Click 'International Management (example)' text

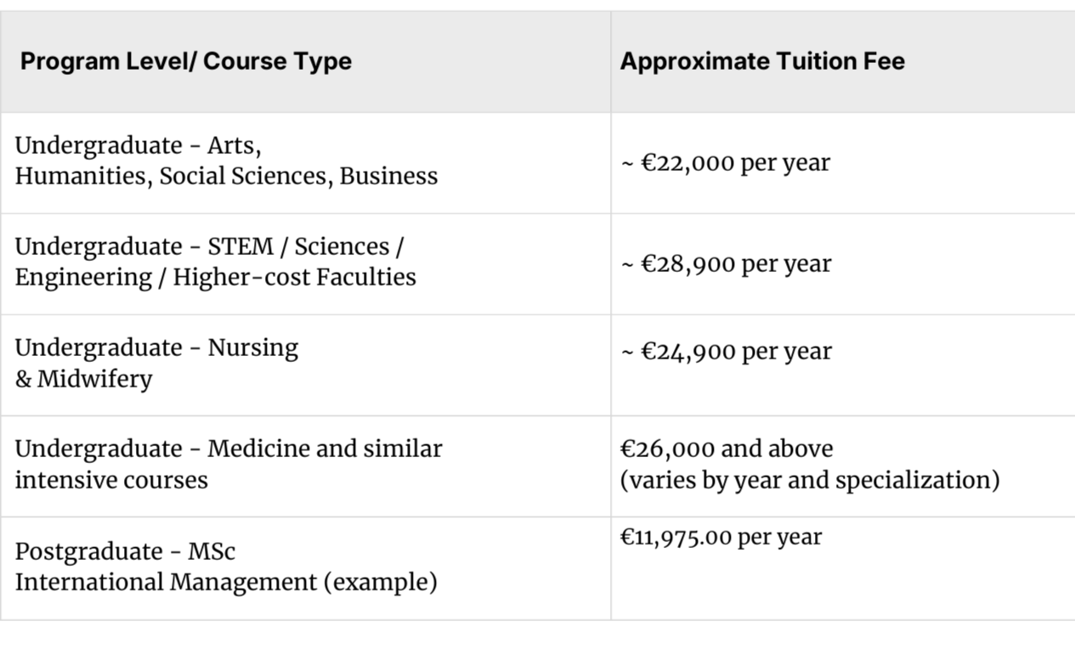[x=225, y=583]
